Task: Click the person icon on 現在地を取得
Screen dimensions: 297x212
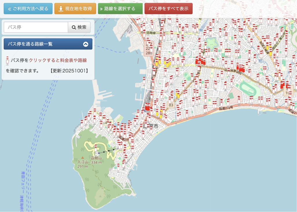Action: 61,9
